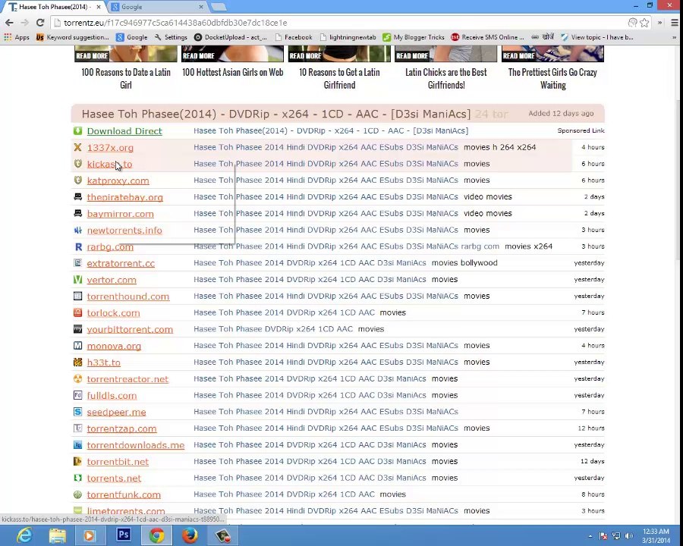Viewport: 683px width, 546px height.
Task: Open Photoshop from the taskbar
Action: [x=123, y=535]
